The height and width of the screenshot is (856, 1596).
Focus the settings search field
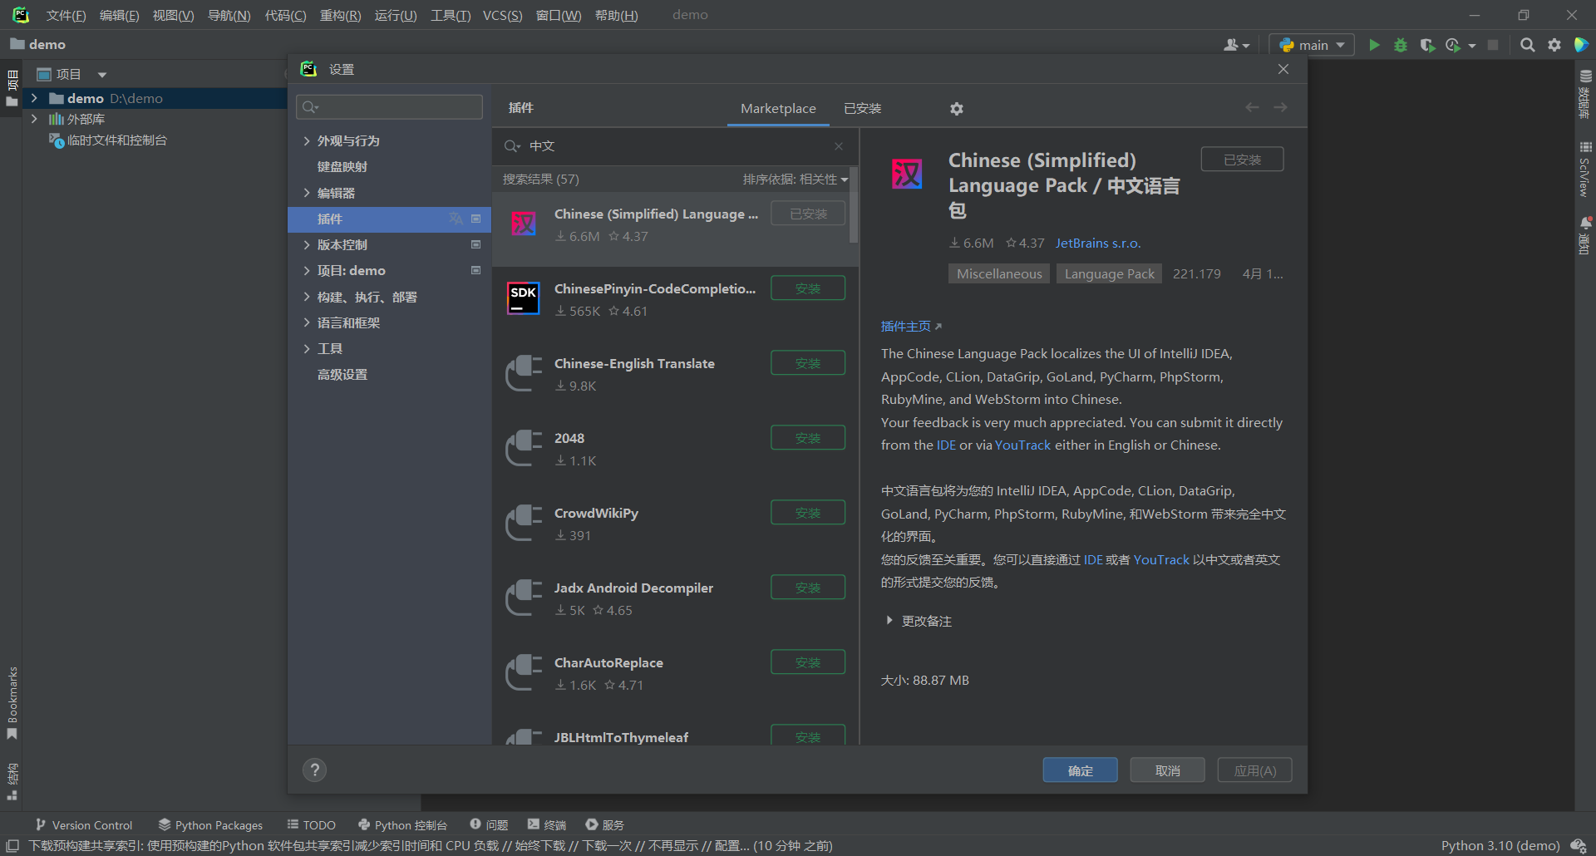389,107
